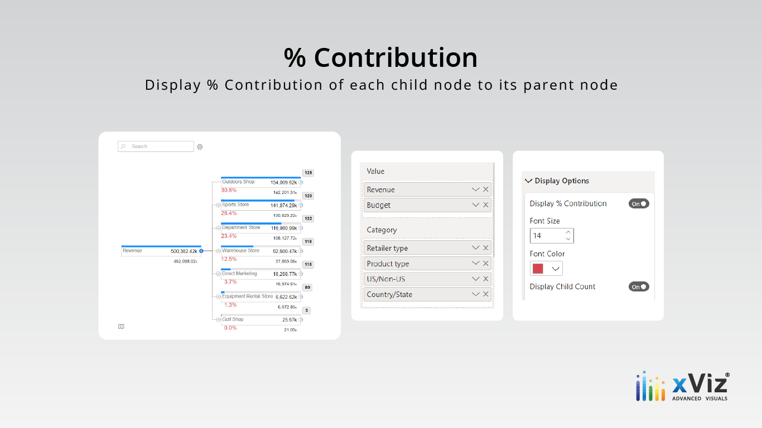Click the 125 child count badge
The image size is (762, 428).
point(308,173)
